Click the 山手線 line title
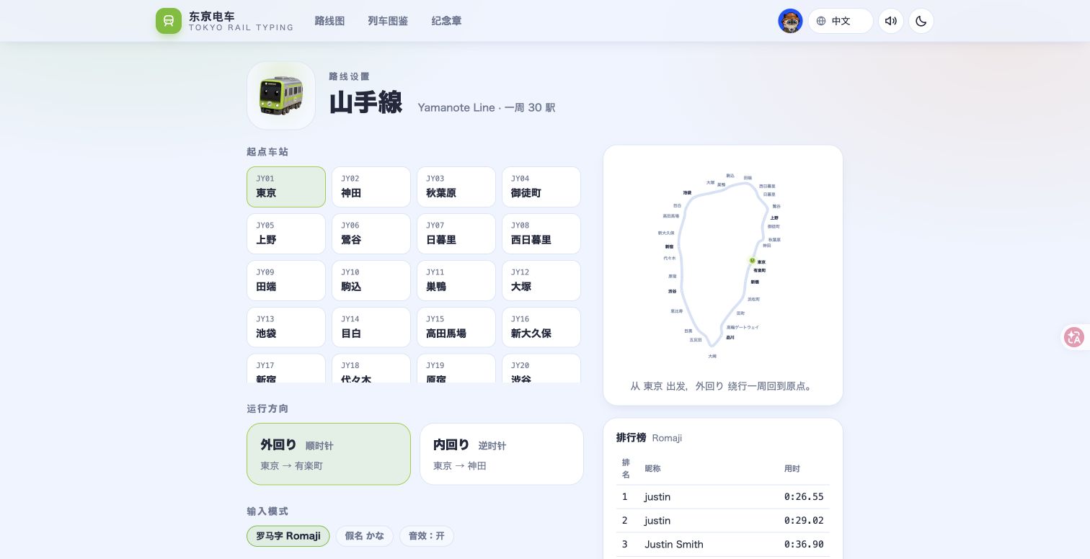Image resolution: width=1090 pixels, height=559 pixels. click(x=365, y=103)
